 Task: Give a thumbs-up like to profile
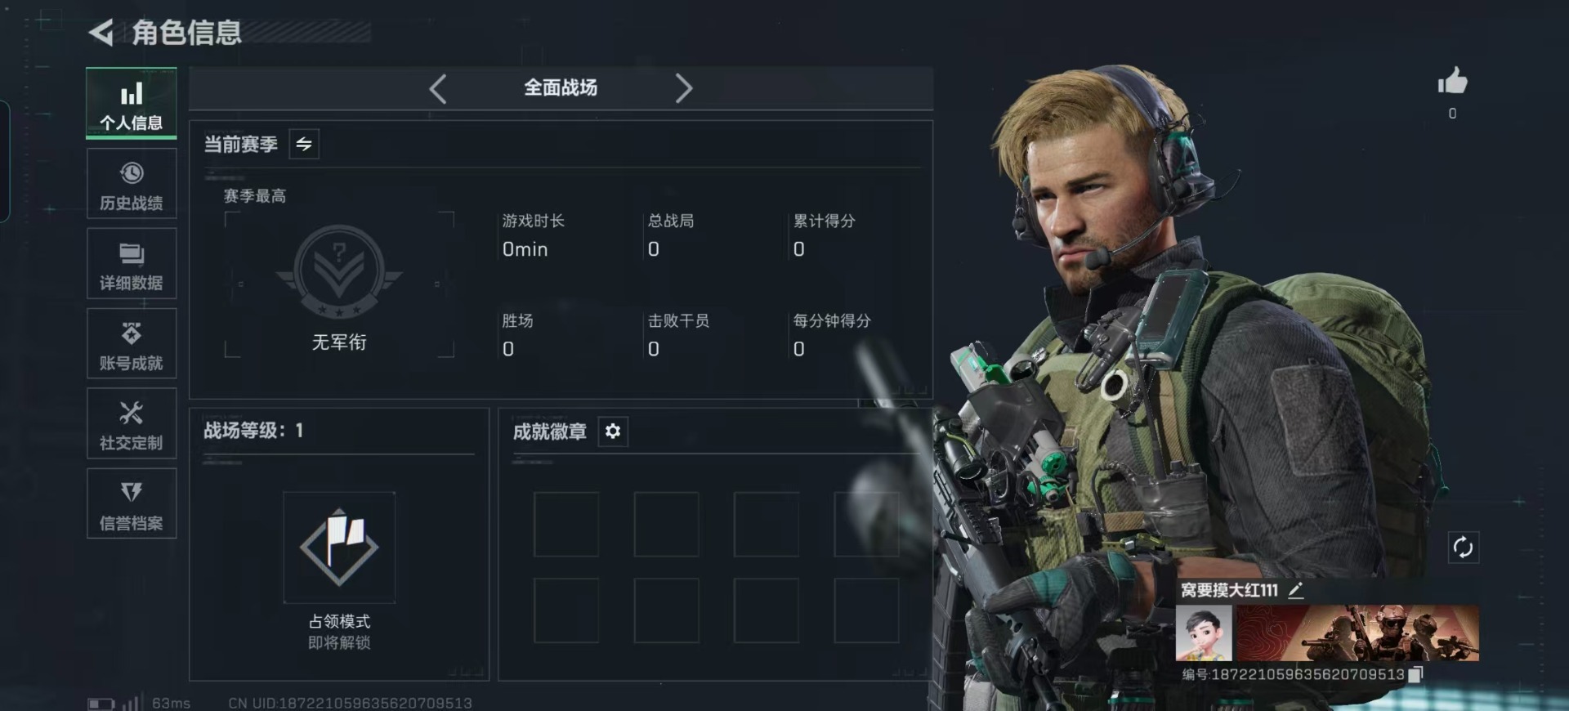point(1452,82)
